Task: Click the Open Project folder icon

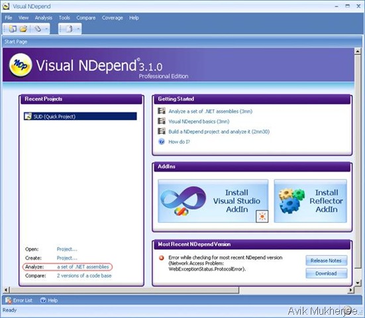Action: click(x=23, y=29)
